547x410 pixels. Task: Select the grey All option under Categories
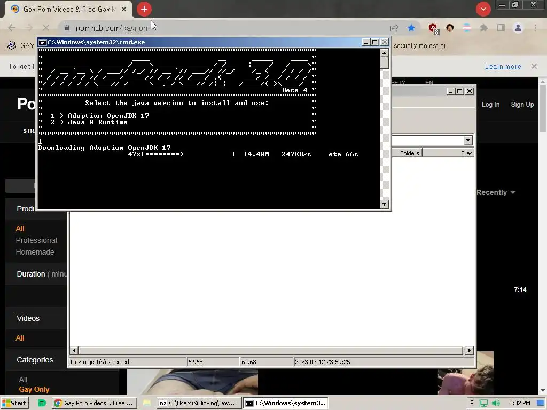[x=23, y=380]
